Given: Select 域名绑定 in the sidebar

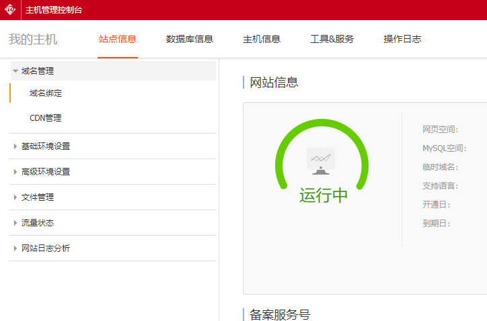Looking at the screenshot, I should (x=46, y=93).
